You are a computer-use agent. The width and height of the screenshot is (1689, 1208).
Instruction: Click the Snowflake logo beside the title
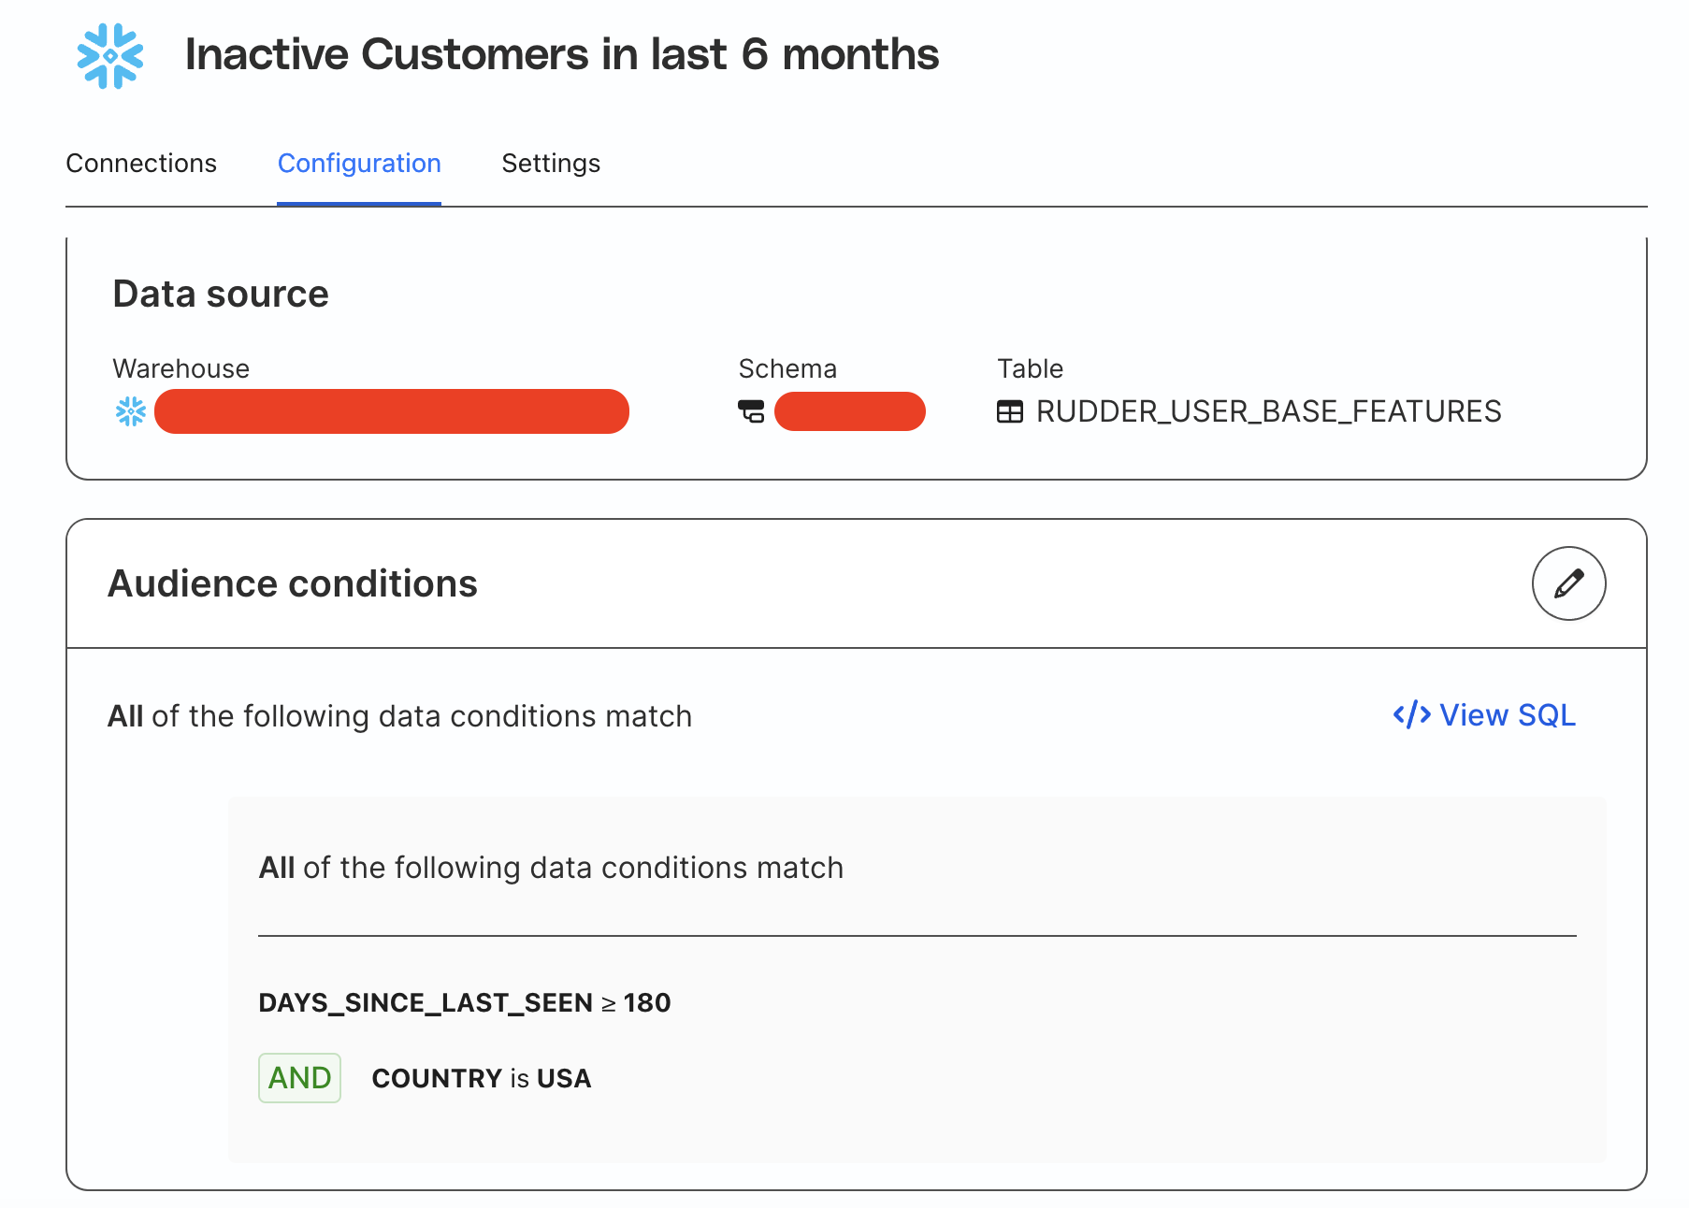110,56
